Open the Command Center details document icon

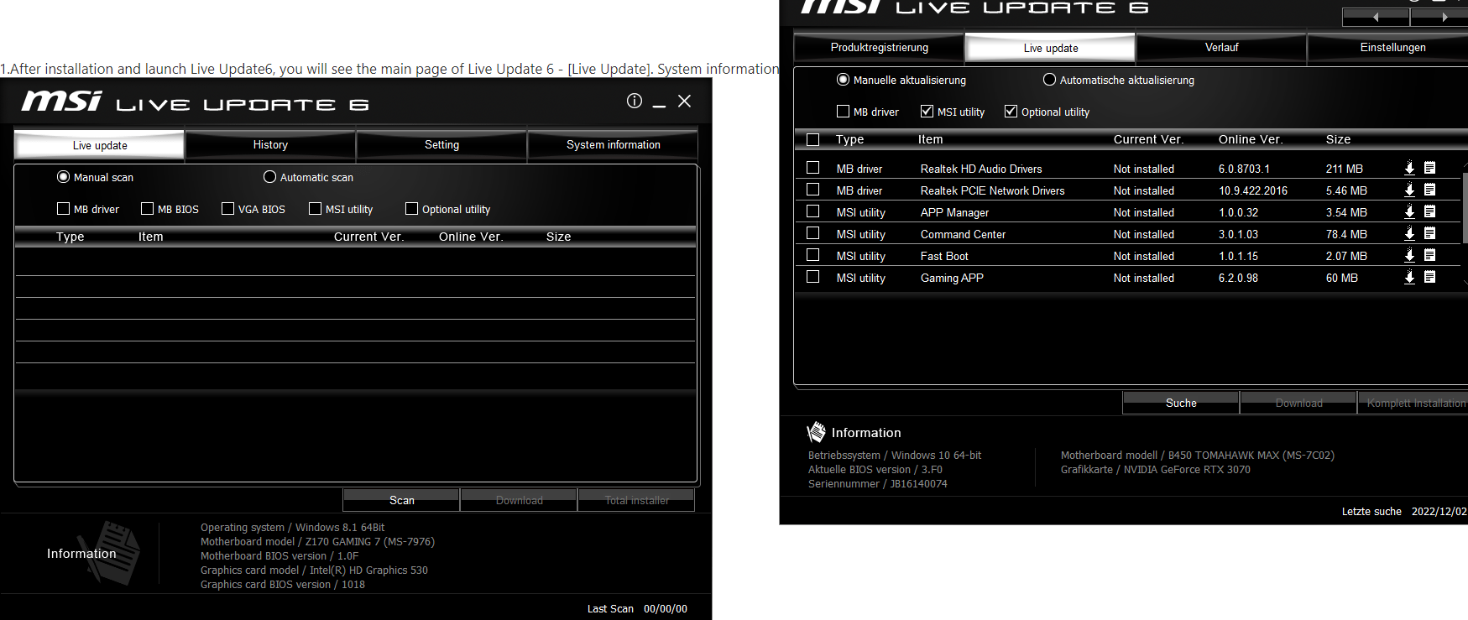point(1429,233)
